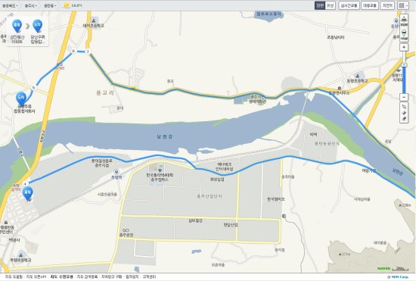Toggle 실시간교통 real-time traffic layer
Screen dimensions: 416x281
point(349,5)
